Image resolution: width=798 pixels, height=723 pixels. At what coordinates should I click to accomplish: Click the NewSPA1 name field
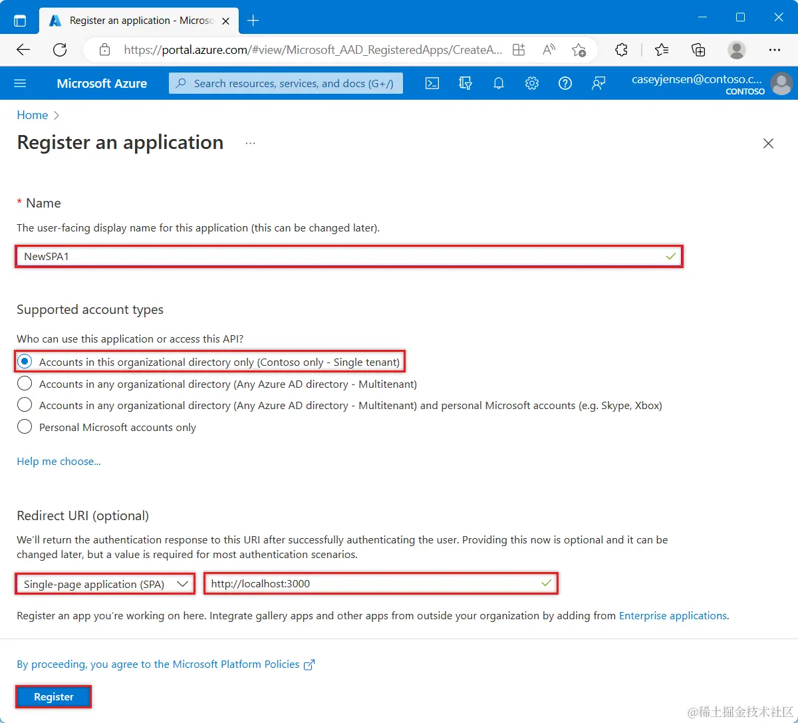pyautogui.click(x=349, y=256)
